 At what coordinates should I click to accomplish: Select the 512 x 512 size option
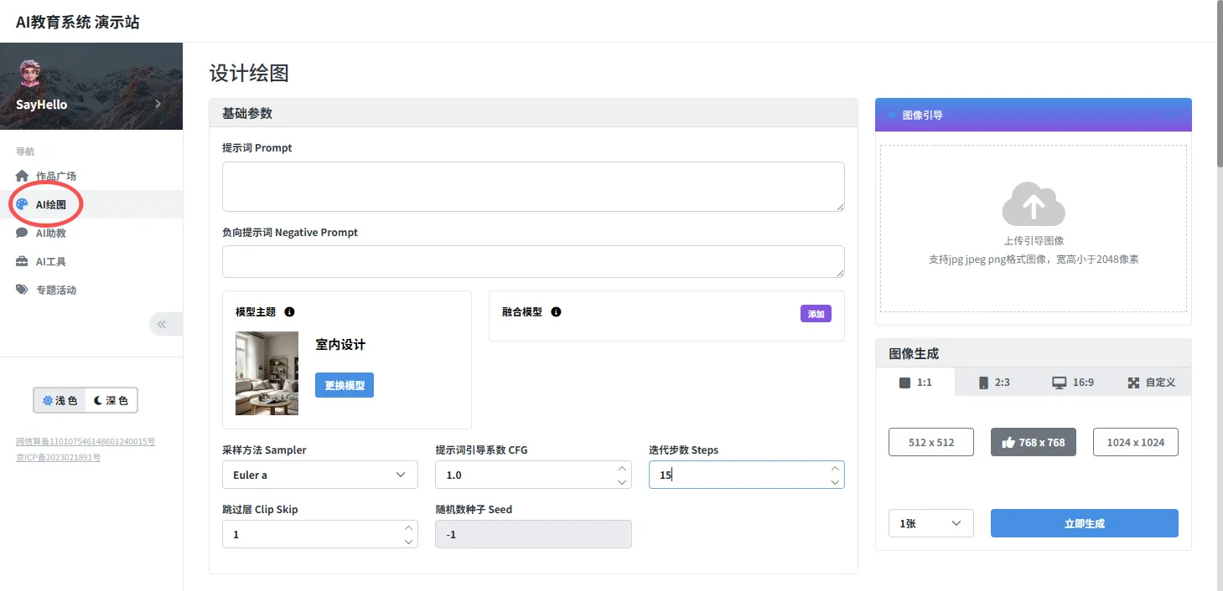(930, 442)
